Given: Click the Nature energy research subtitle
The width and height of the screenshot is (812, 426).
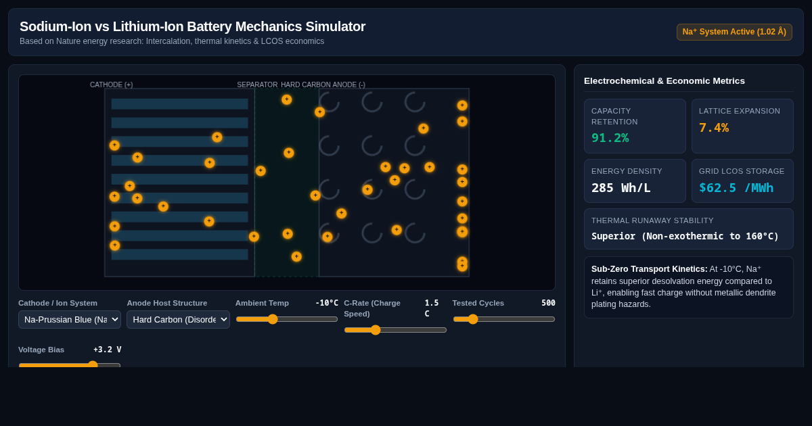Looking at the screenshot, I should (172, 41).
